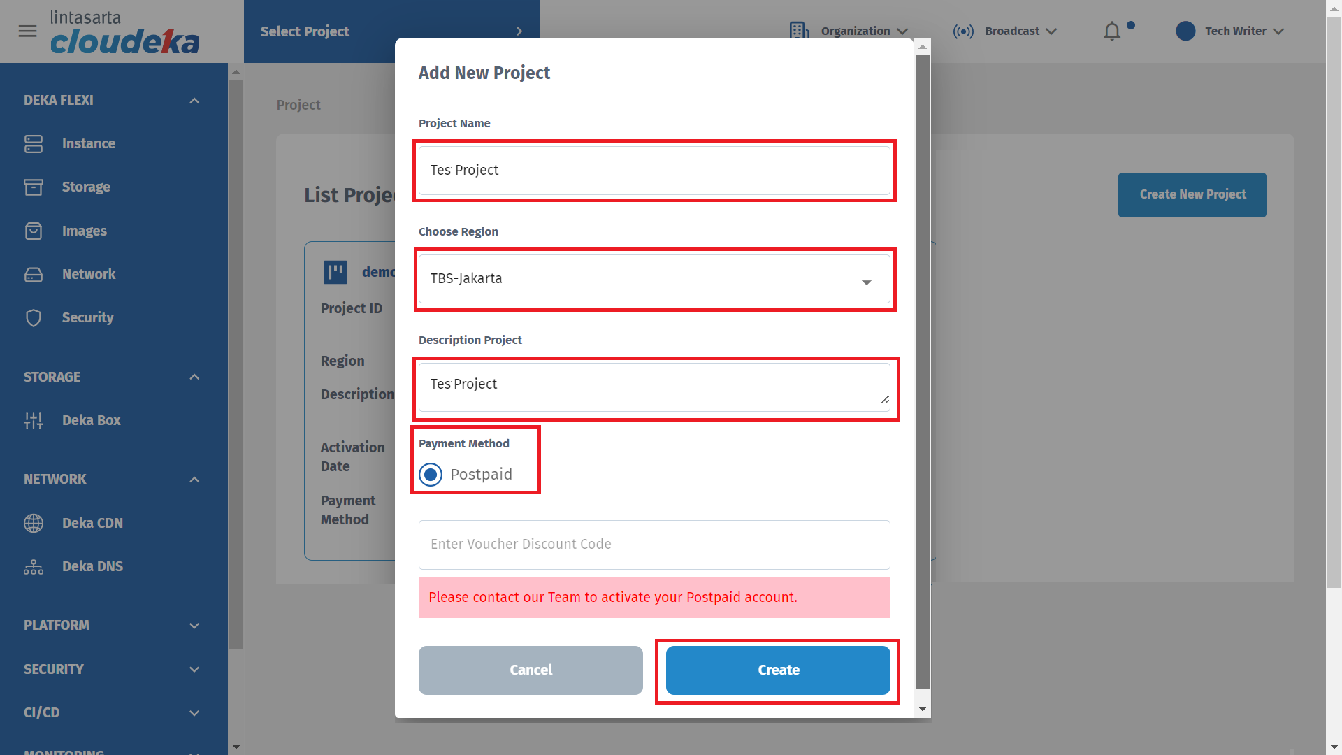Open the Tech Writer account menu
1342x755 pixels.
click(1230, 31)
